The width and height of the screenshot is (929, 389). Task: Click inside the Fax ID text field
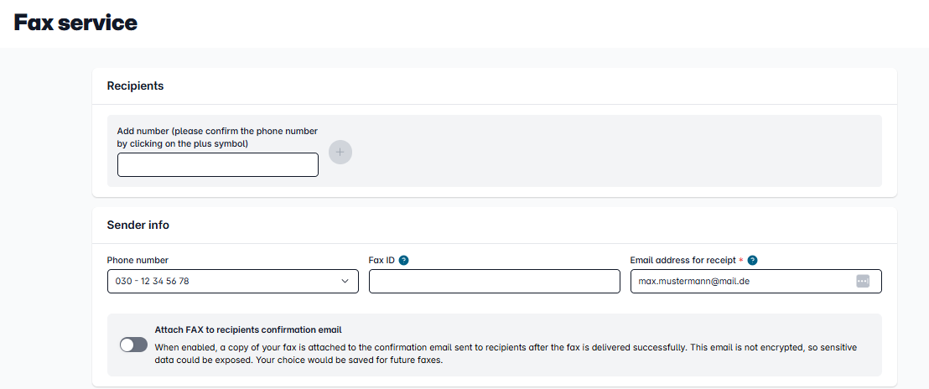coord(494,282)
